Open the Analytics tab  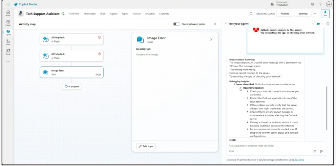tap(150, 14)
